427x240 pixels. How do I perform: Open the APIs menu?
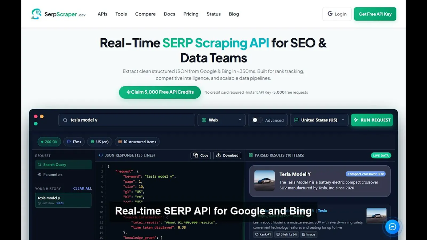pyautogui.click(x=102, y=14)
